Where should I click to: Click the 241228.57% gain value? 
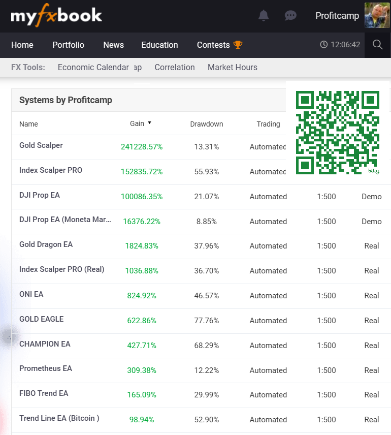pyautogui.click(x=142, y=147)
